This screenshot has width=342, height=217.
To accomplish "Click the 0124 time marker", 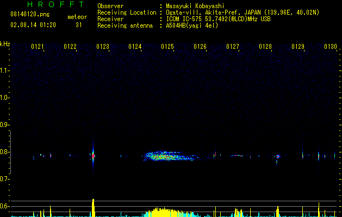I will [135, 47].
